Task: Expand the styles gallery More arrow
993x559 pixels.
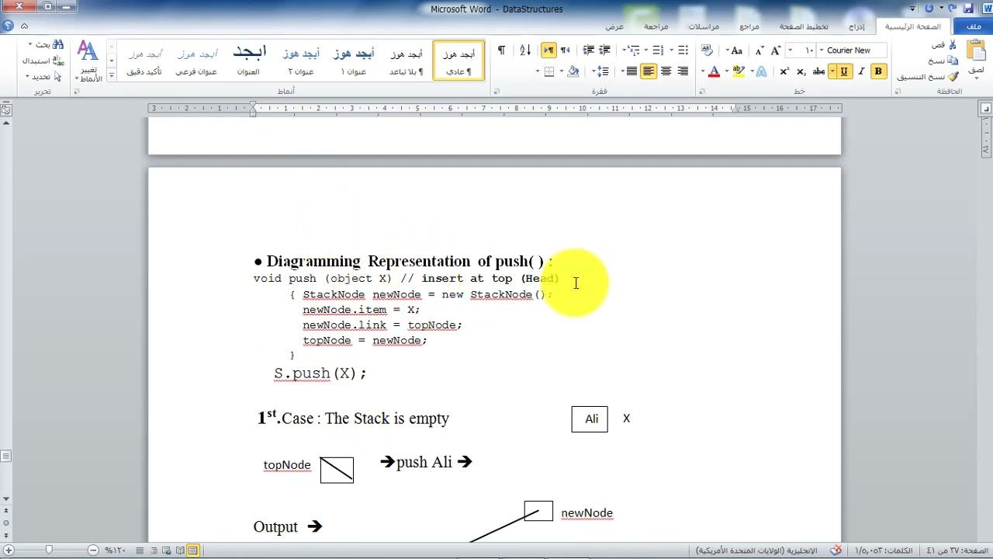Action: pyautogui.click(x=112, y=75)
